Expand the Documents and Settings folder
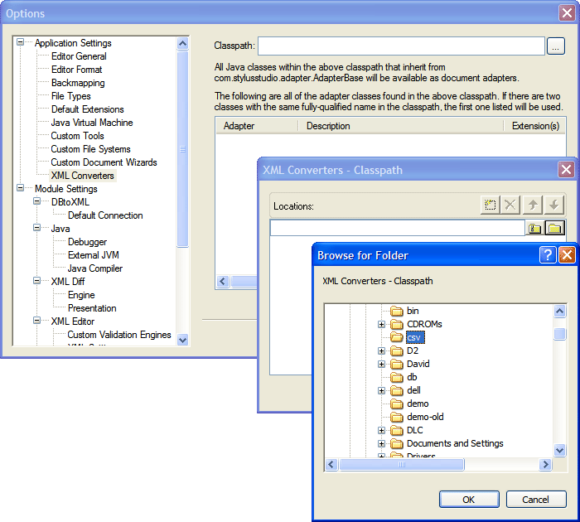Screen dimensions: 580x522 pyautogui.click(x=382, y=443)
